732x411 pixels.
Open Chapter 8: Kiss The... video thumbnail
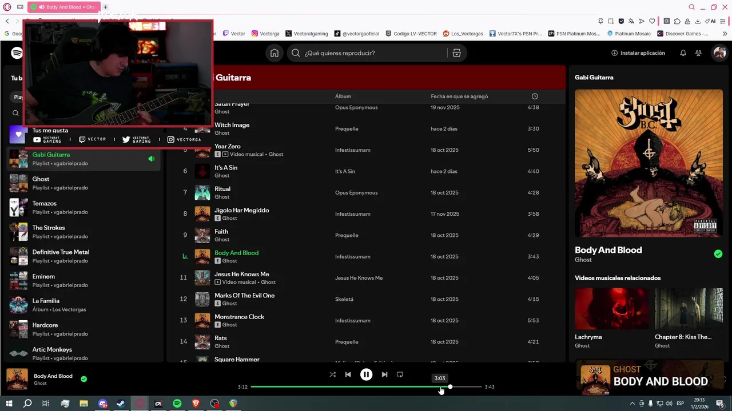point(689,308)
